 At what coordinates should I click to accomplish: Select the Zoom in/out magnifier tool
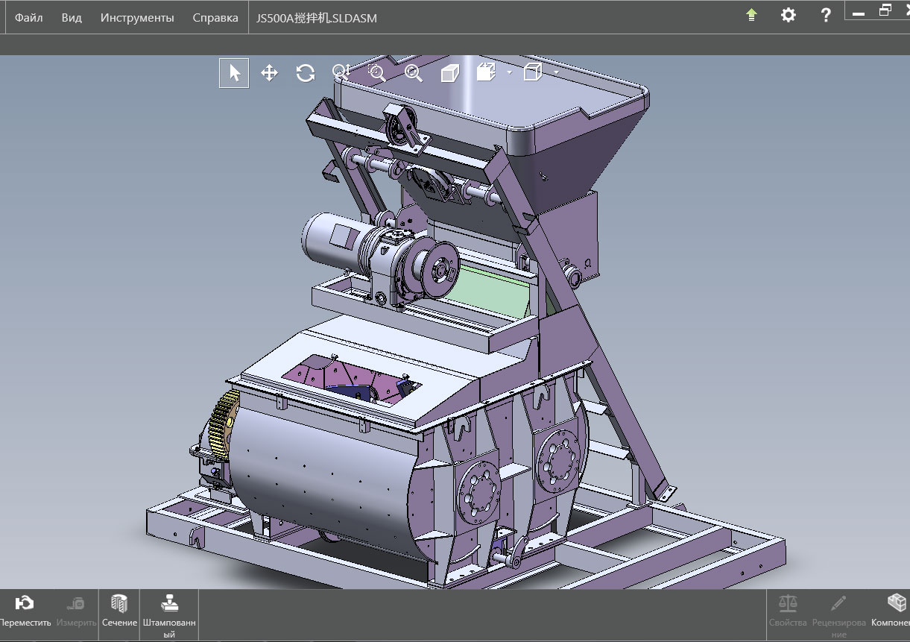point(341,73)
